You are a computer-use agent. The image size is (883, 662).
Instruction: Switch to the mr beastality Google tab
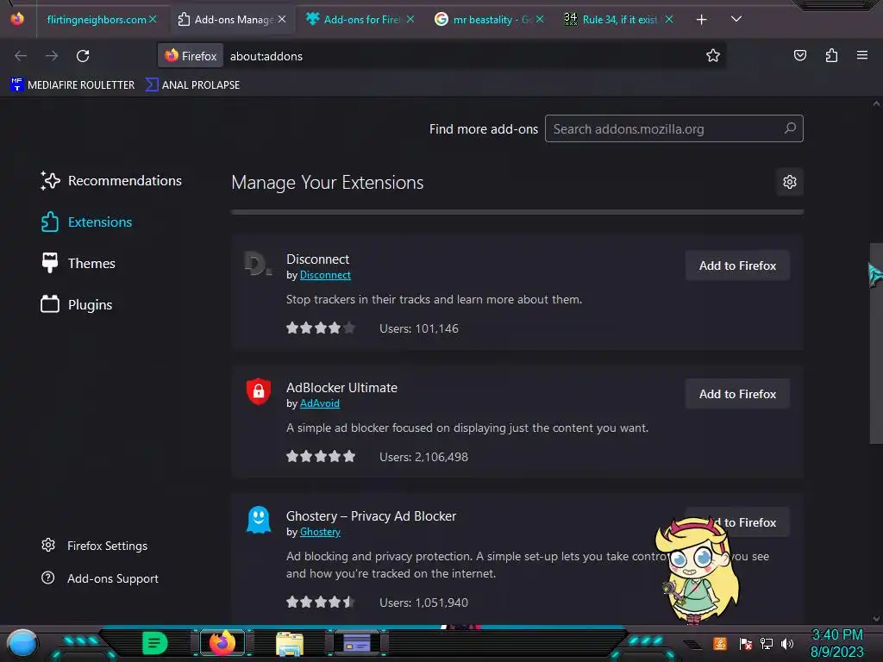tap(490, 20)
